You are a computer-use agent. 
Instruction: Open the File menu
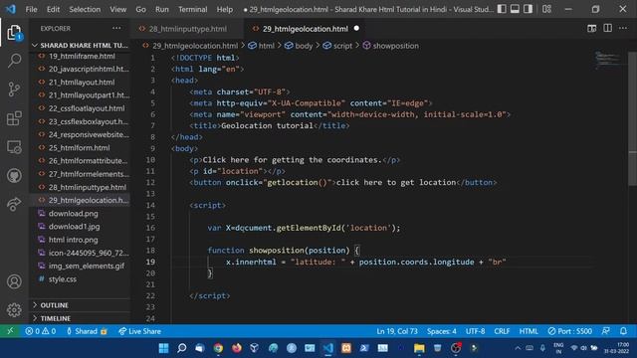click(x=31, y=9)
